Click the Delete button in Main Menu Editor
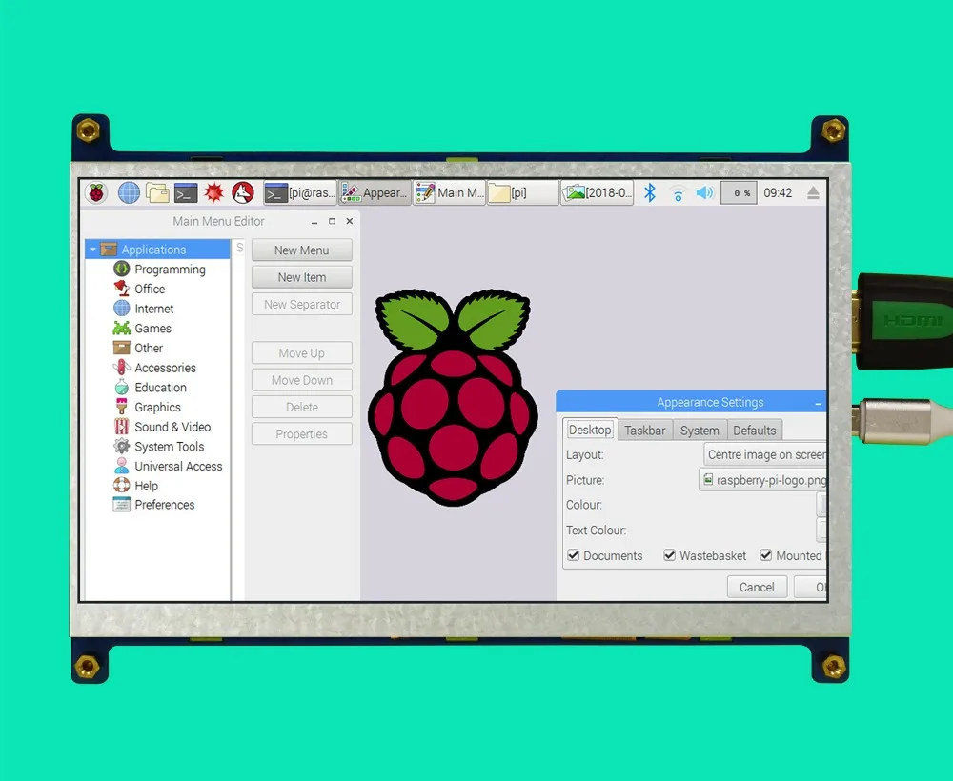Screen dimensions: 953x781 [x=302, y=407]
